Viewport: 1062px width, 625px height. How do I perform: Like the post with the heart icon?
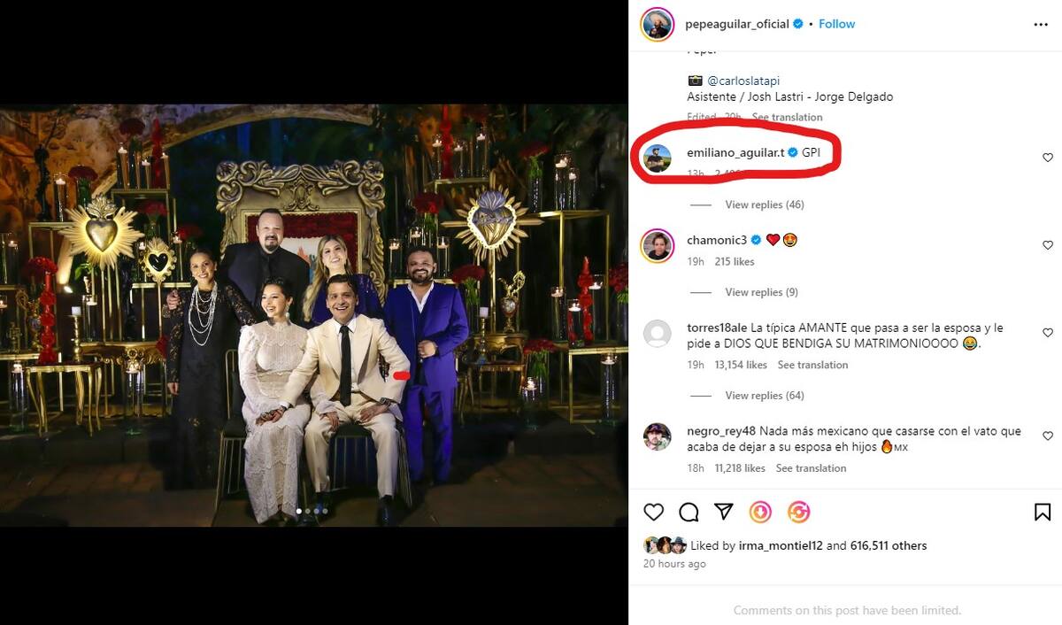pyautogui.click(x=653, y=512)
